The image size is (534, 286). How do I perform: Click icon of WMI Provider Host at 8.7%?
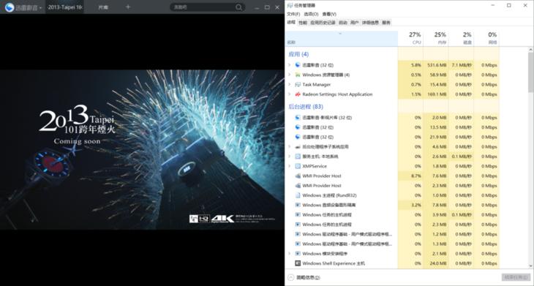pyautogui.click(x=298, y=176)
